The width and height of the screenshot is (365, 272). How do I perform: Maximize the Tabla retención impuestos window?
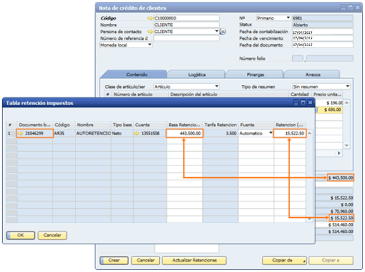302,103
